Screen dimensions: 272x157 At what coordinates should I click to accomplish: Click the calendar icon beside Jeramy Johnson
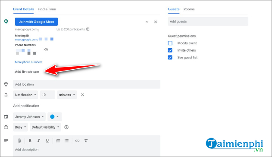click(6, 117)
